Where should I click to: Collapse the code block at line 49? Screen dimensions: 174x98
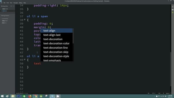point(25,60)
